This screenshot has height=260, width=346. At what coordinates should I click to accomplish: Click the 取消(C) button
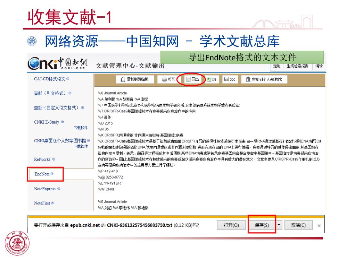(x=298, y=225)
